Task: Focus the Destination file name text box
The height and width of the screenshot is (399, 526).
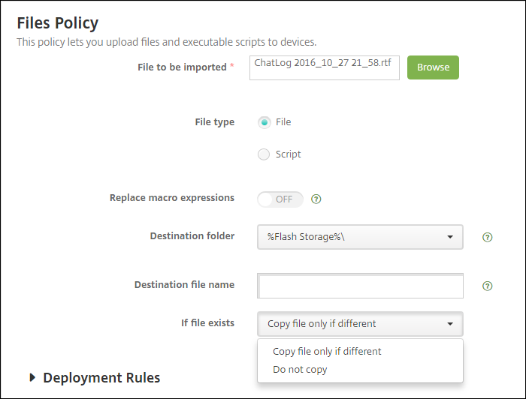Action: click(360, 286)
